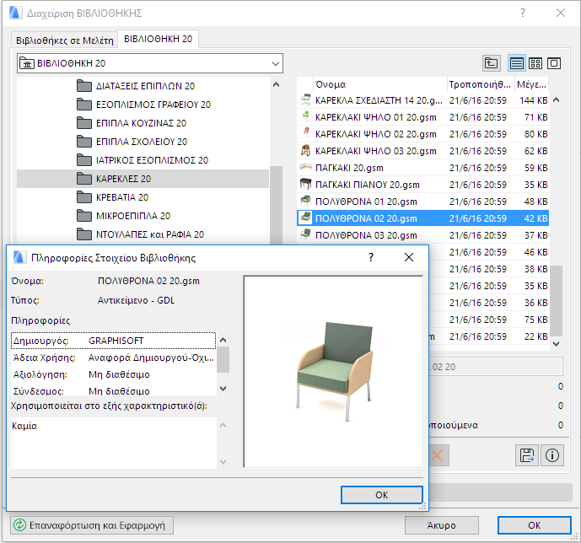Click the ΚΡΕΒΑΤΙΑ 20 folder icon
The width and height of the screenshot is (581, 543).
click(84, 197)
